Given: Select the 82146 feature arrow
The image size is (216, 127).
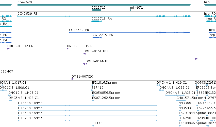Looking at the screenshot, I should 93,126.
